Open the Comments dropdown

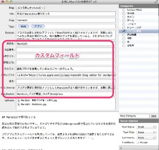point(146,138)
